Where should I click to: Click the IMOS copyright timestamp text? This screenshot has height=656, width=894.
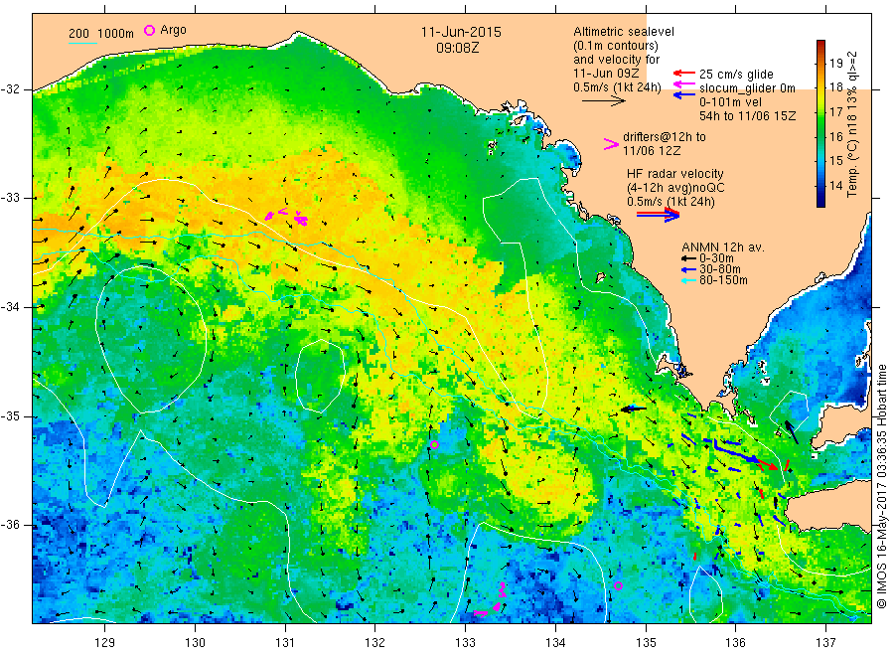(x=881, y=486)
